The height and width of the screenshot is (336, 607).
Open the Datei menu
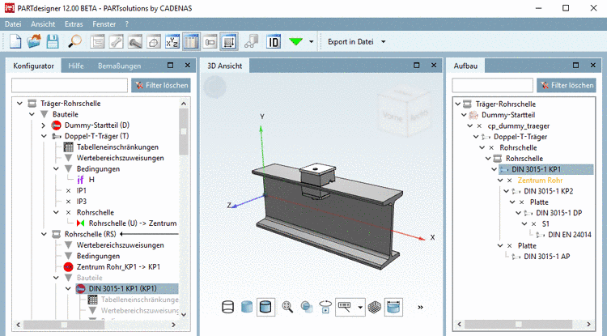(x=13, y=24)
